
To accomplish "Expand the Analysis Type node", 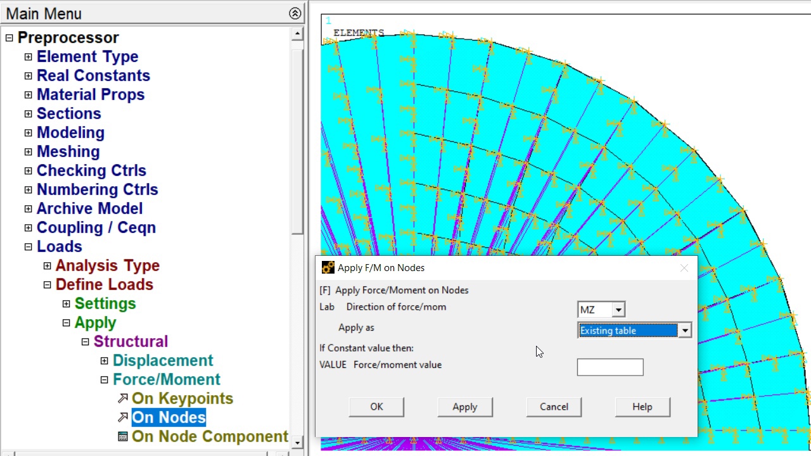I will point(48,266).
